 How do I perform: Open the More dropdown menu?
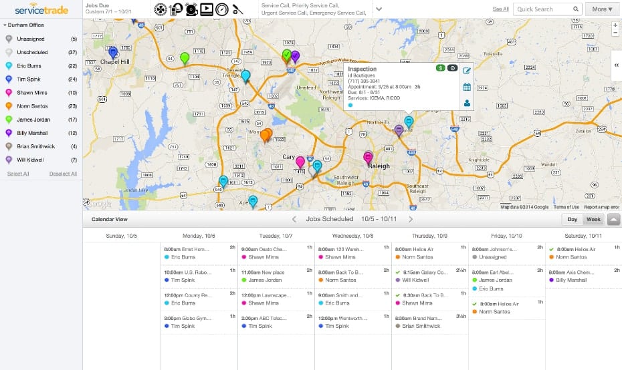point(602,9)
